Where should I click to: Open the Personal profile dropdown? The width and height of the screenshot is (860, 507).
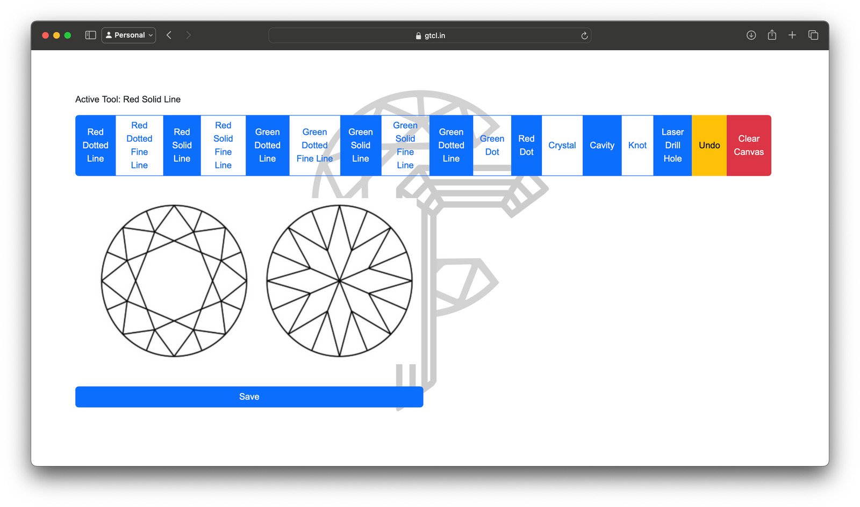(x=129, y=35)
